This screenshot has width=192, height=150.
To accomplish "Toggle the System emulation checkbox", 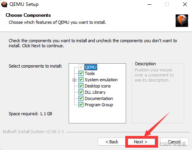I will point(81,80).
